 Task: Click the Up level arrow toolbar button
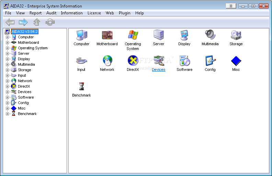point(37,22)
